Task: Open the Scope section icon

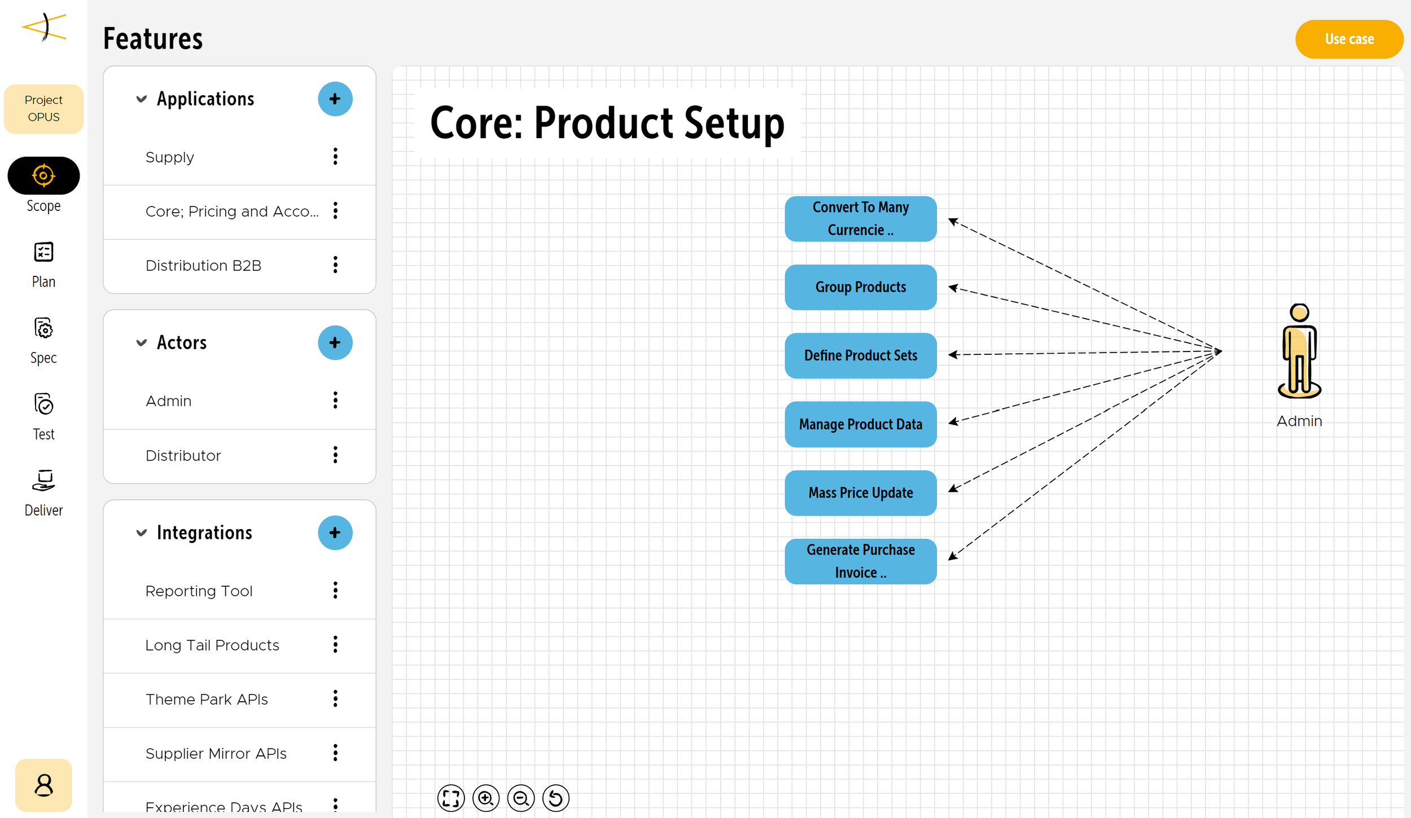Action: (x=43, y=175)
